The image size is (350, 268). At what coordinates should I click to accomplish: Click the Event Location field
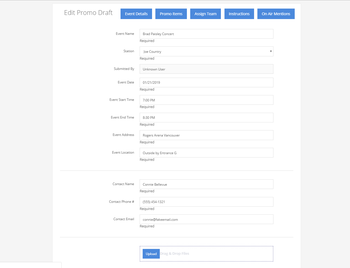[x=206, y=153]
